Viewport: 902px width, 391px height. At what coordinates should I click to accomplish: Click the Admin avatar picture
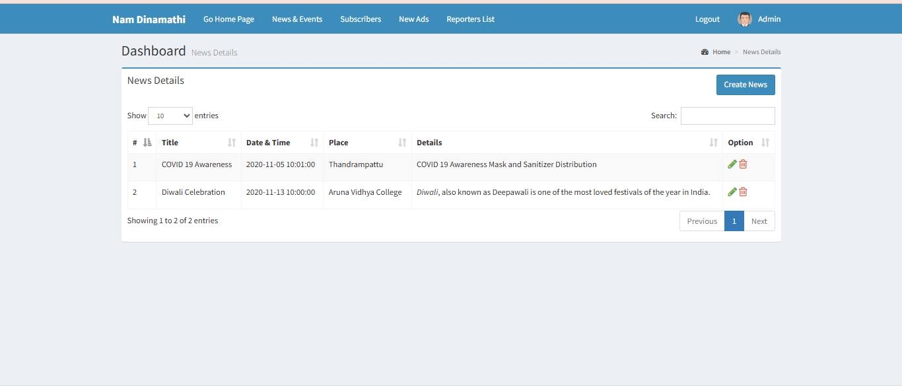point(744,19)
